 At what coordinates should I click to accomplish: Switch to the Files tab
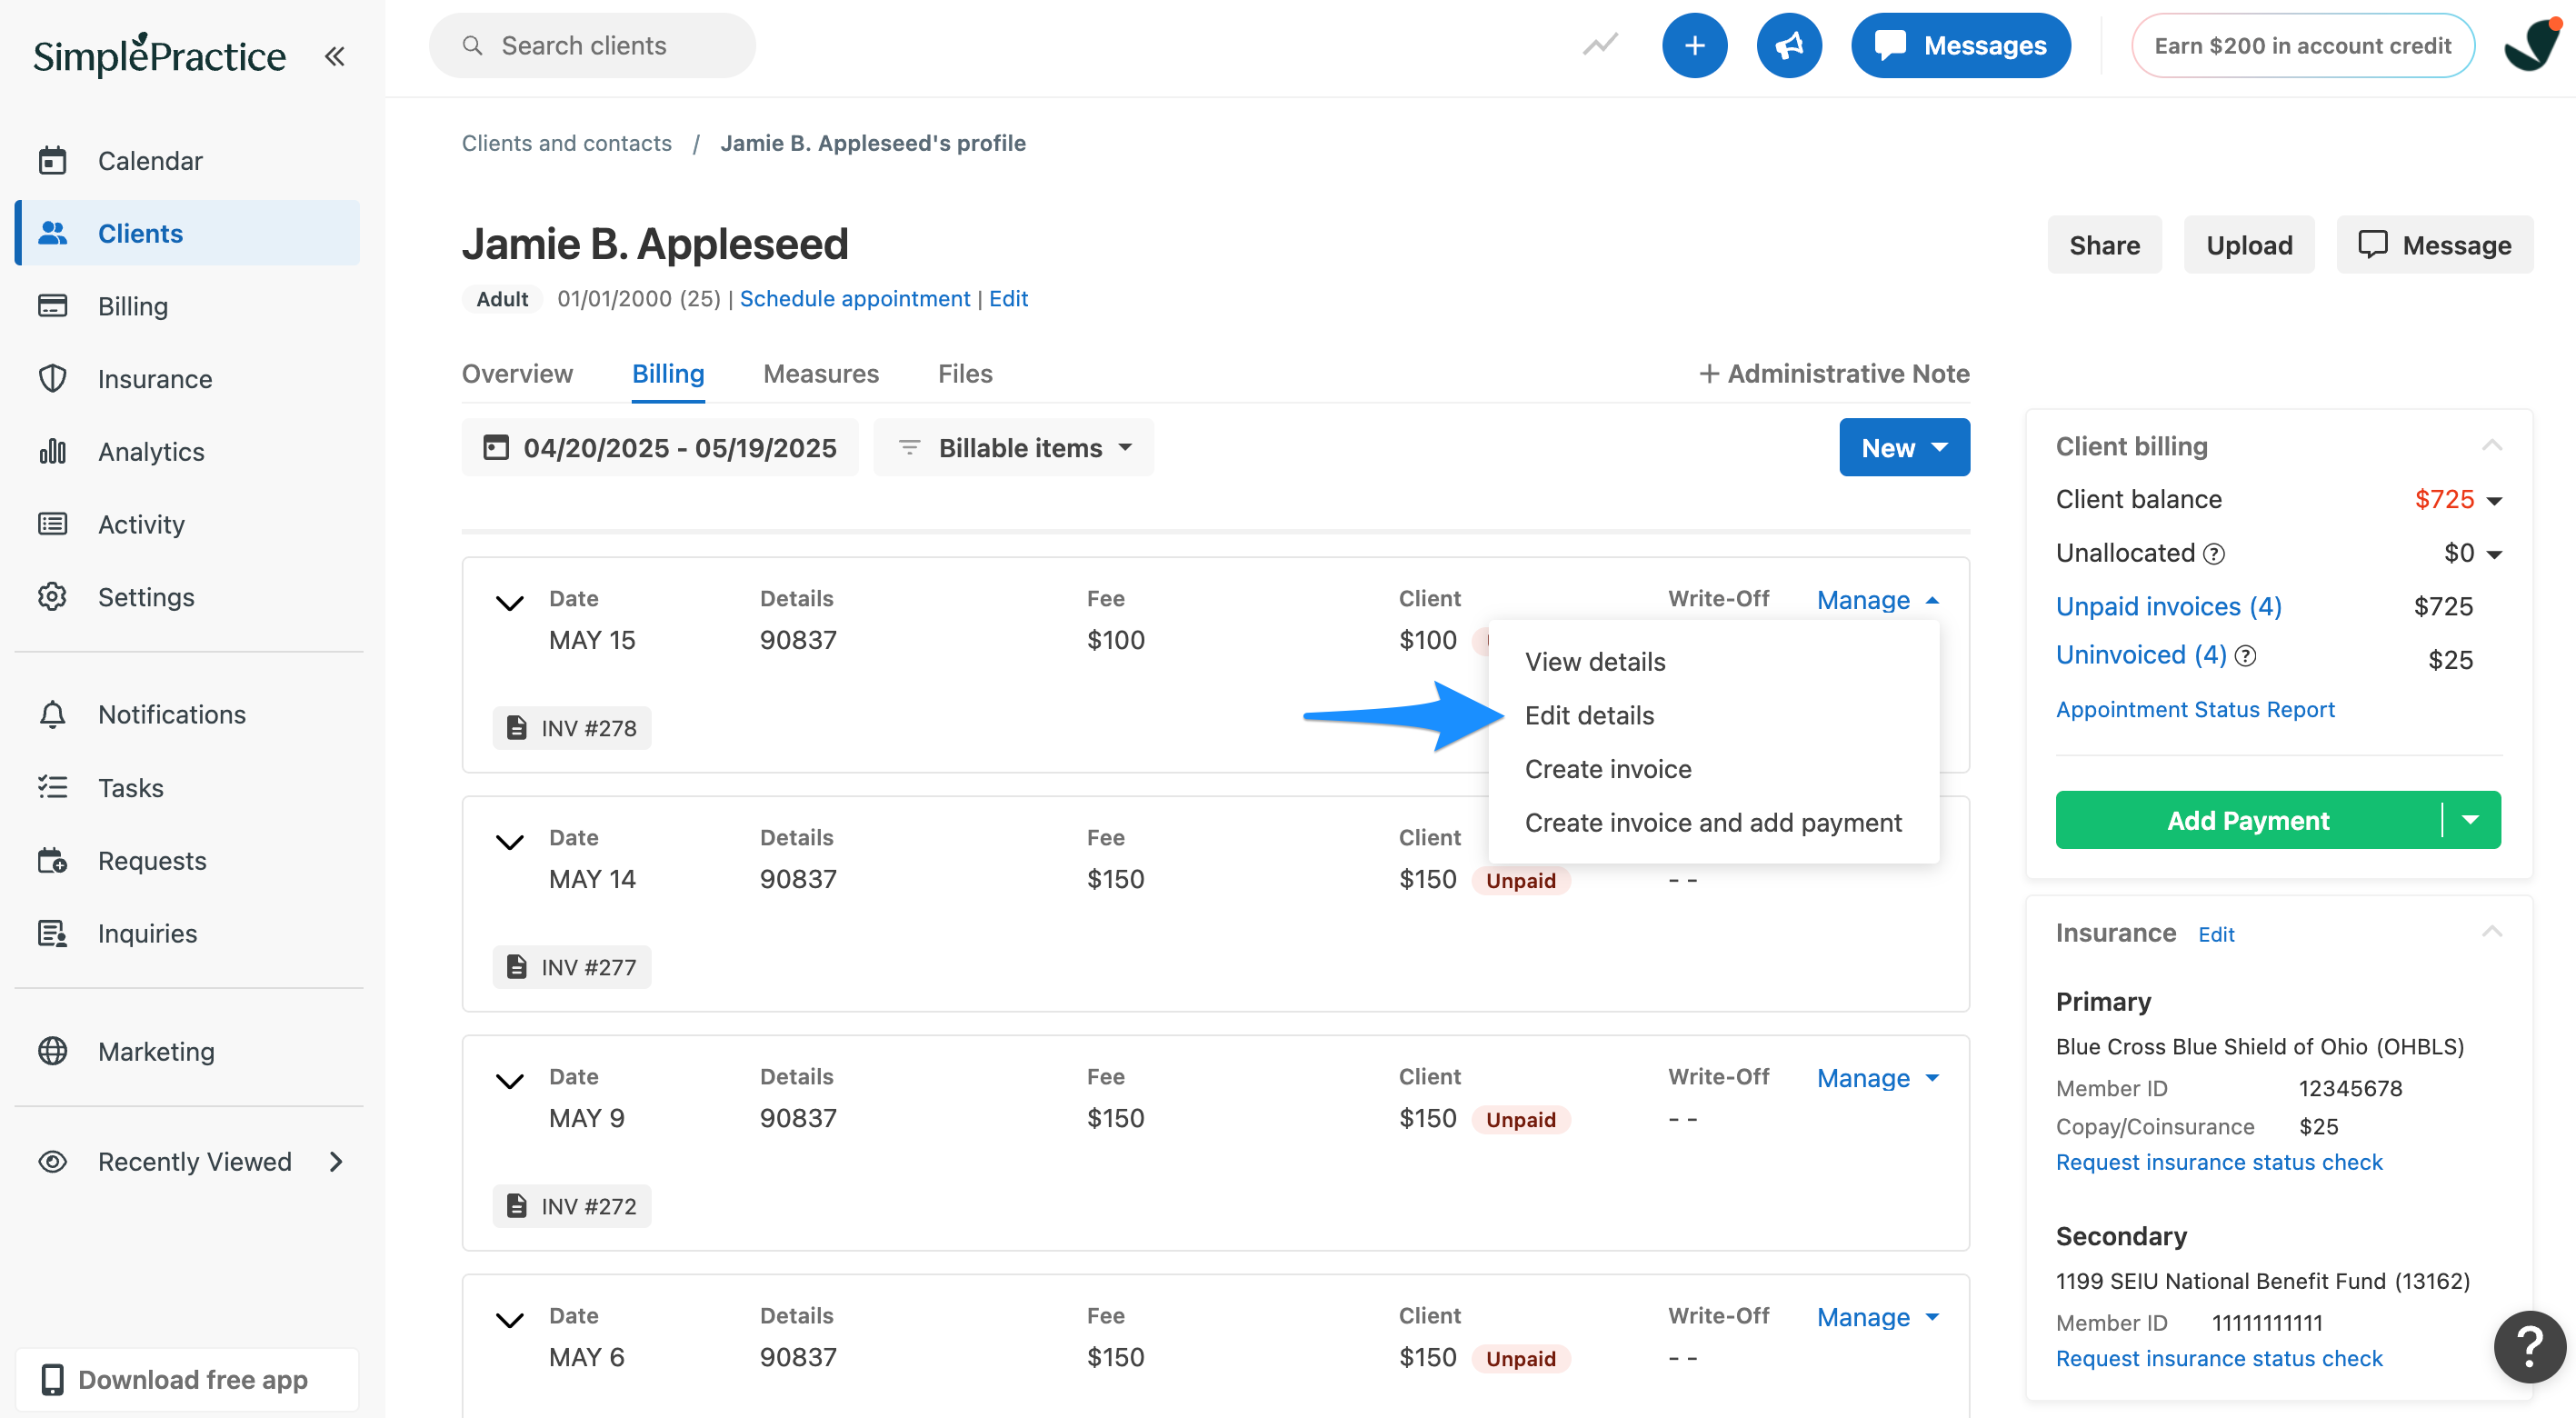[x=965, y=373]
